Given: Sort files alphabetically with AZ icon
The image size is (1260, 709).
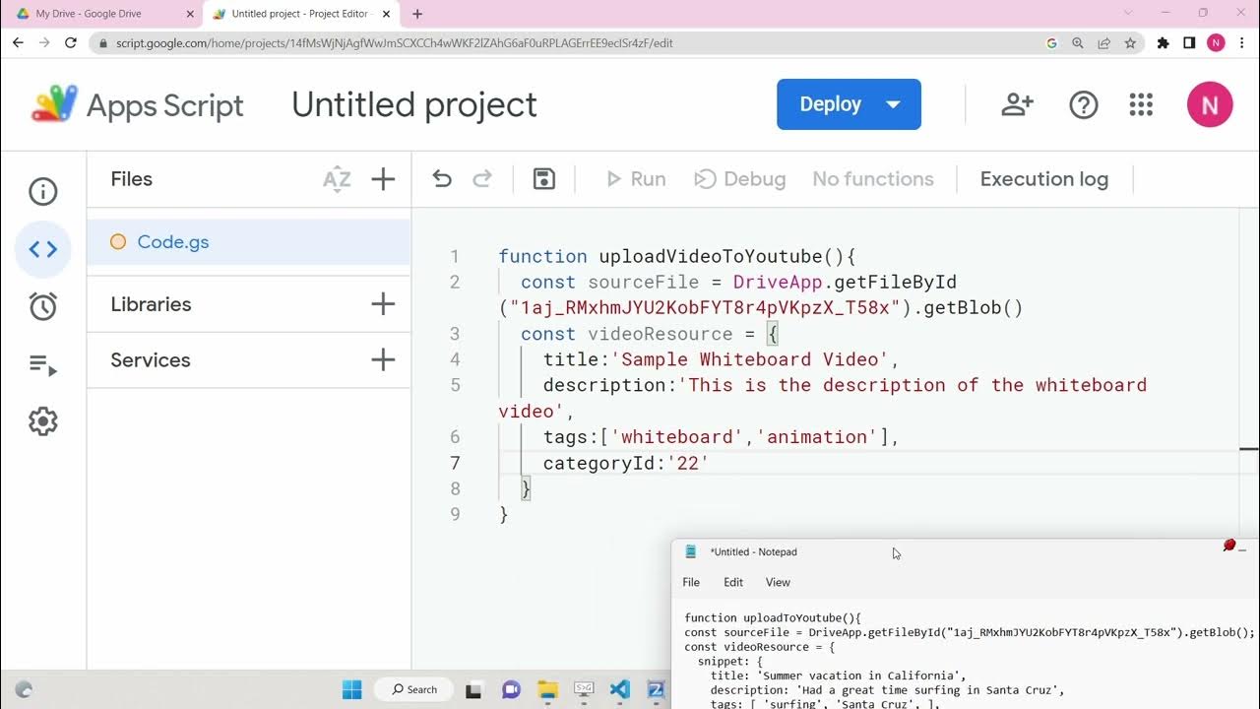Looking at the screenshot, I should pos(337,179).
